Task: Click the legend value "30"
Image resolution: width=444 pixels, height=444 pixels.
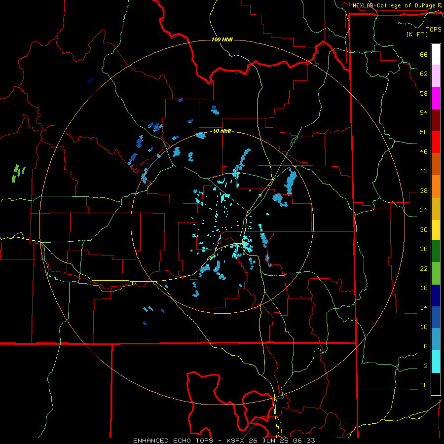Action: pyautogui.click(x=424, y=229)
